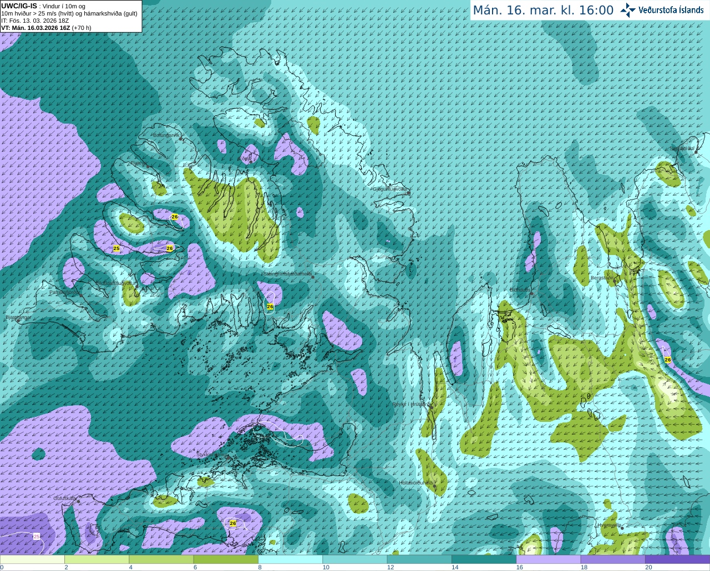Viewport: 710px width, 571px height.
Task: Click the 26 gust marker south of Stykkishólmur
Action: pyautogui.click(x=233, y=523)
